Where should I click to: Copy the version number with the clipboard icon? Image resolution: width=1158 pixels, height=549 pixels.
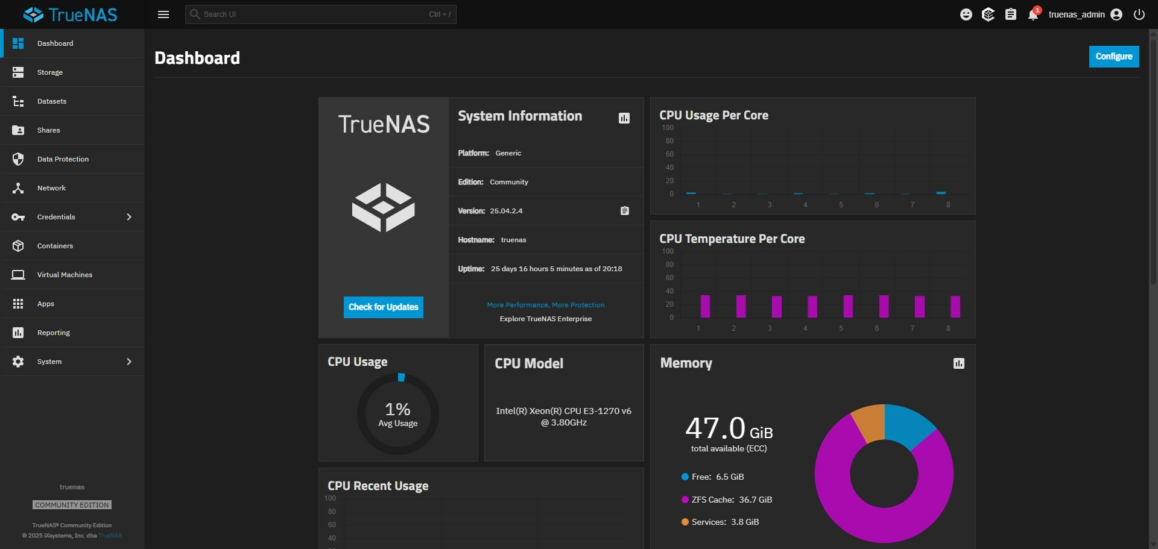click(625, 211)
